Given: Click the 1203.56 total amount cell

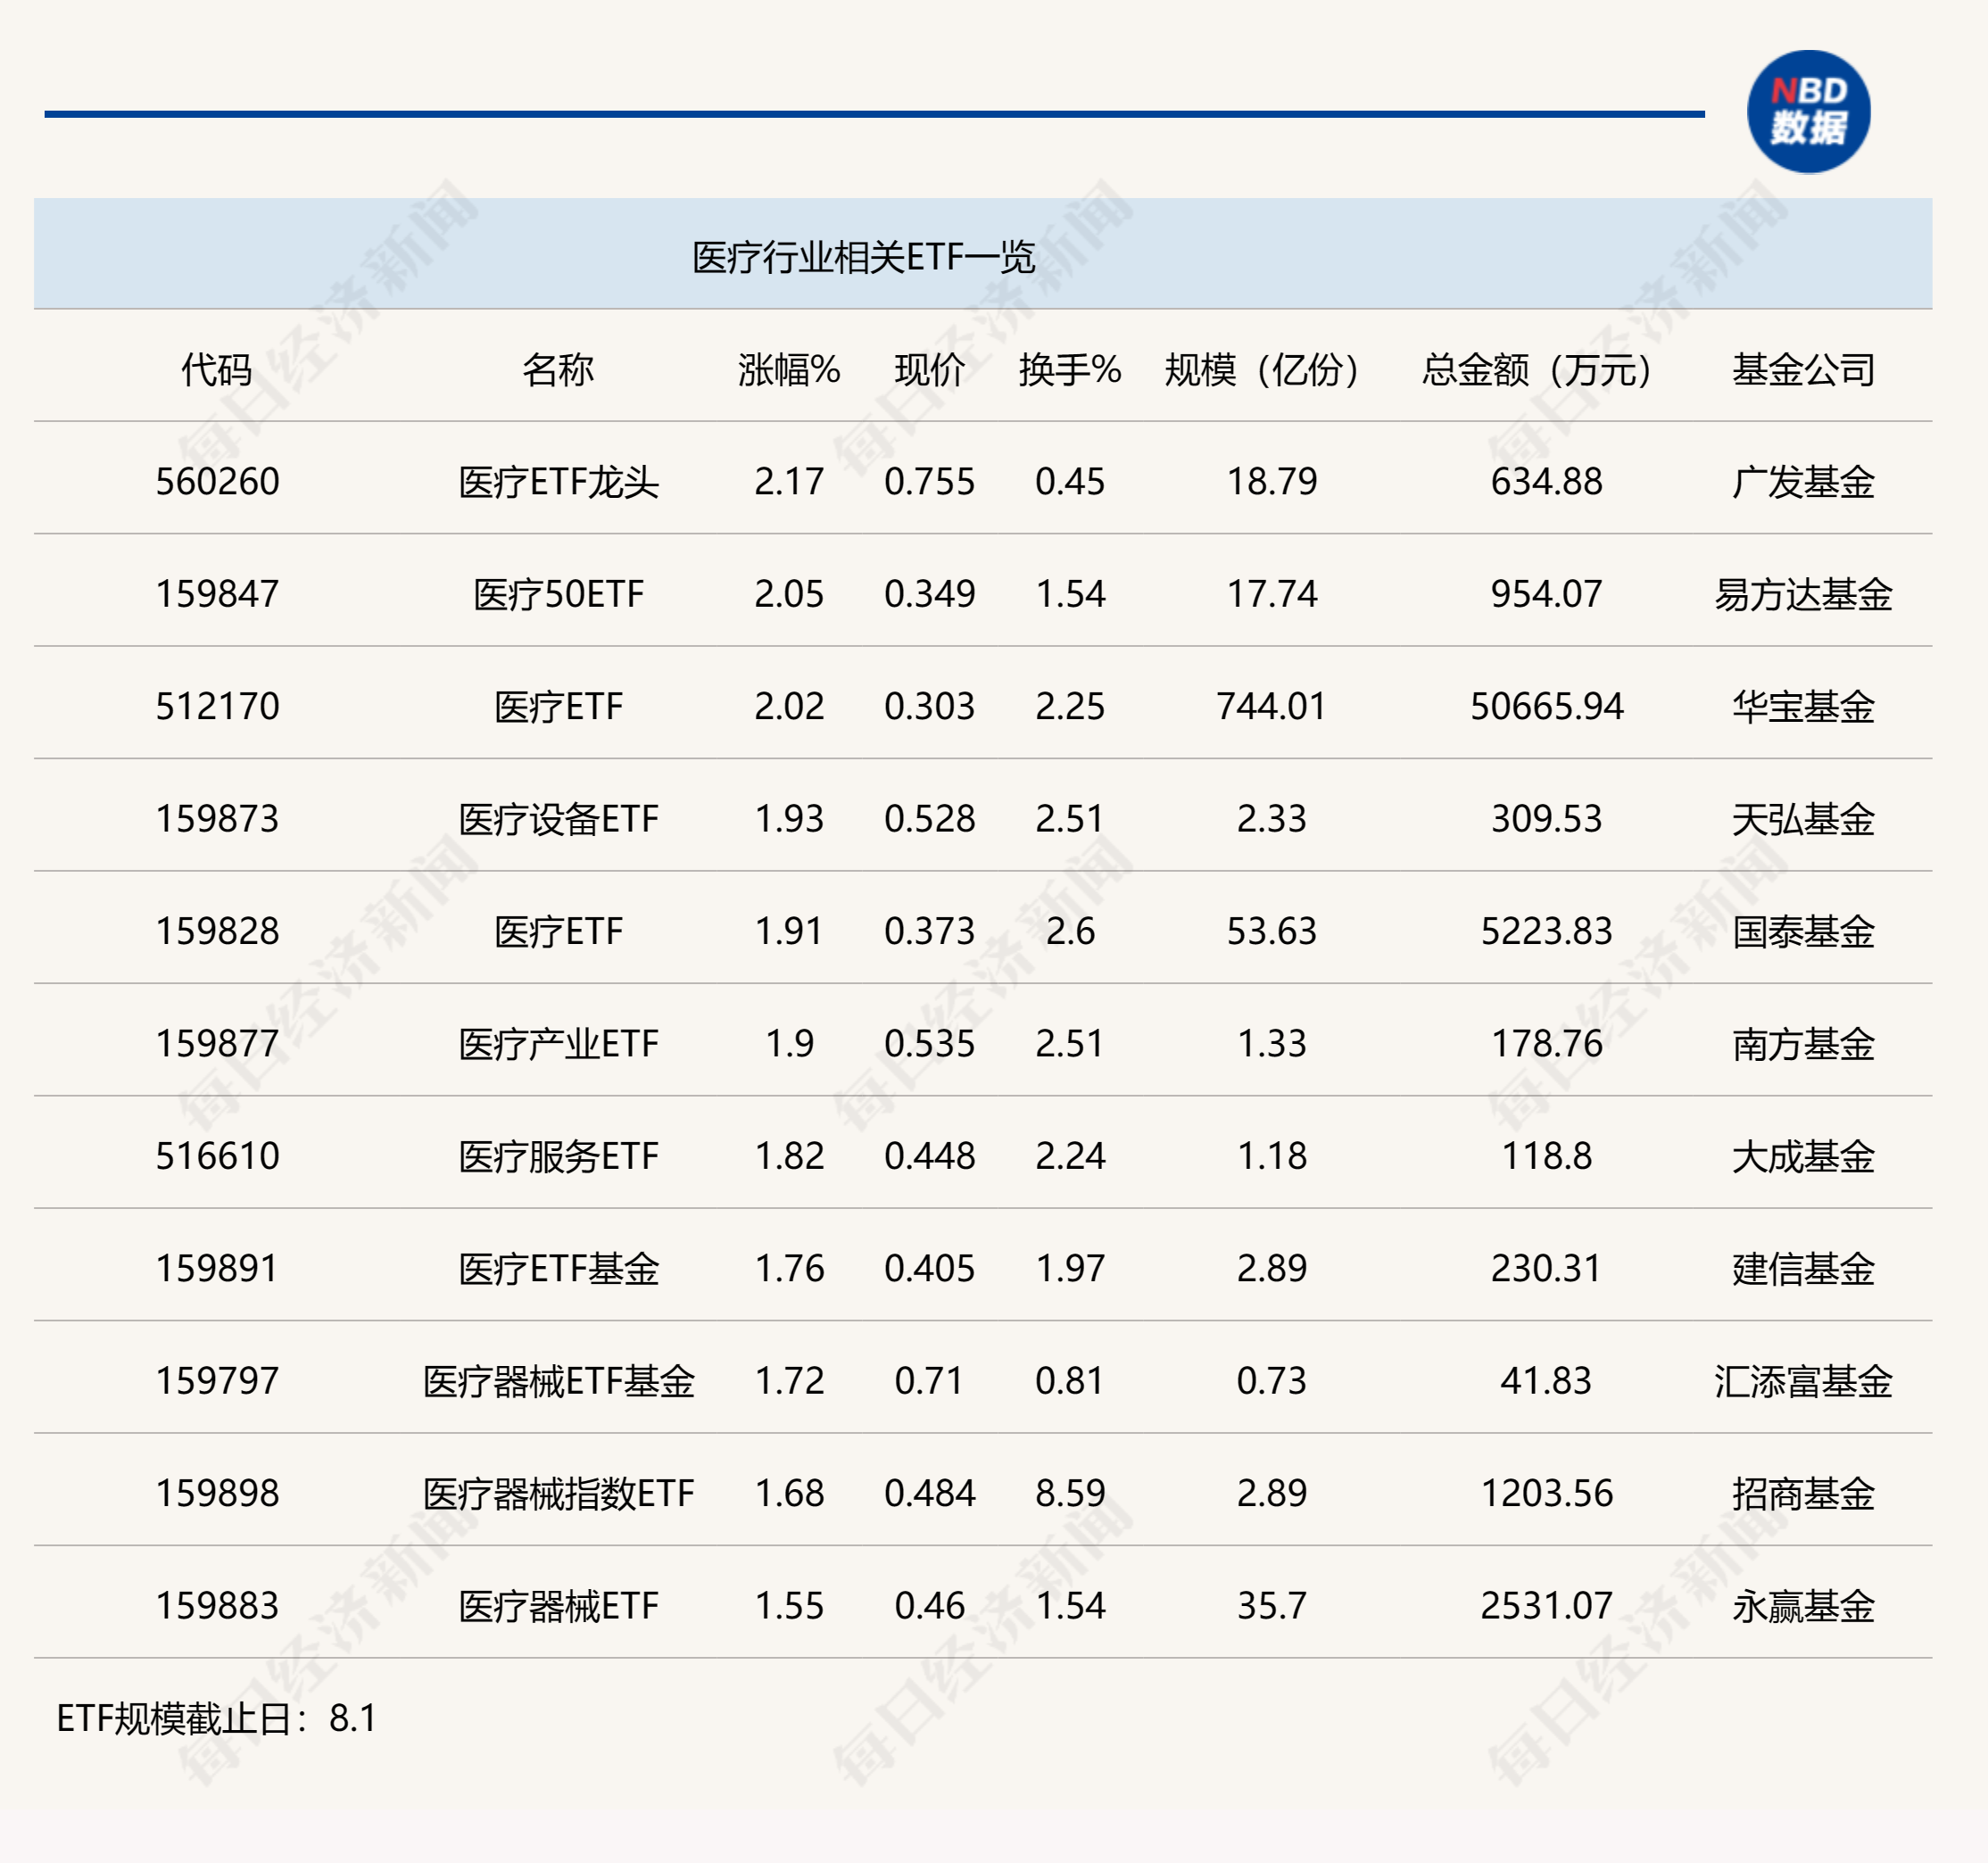Looking at the screenshot, I should pos(1546,1494).
